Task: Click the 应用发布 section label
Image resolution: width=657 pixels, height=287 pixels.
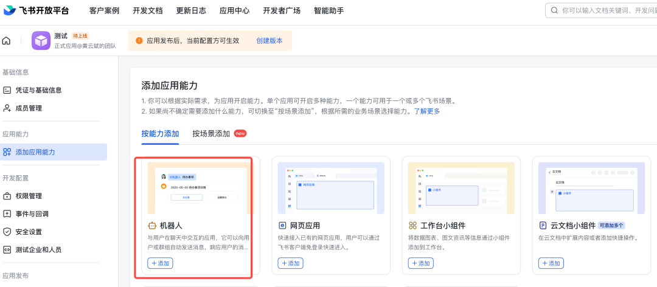Action: coord(15,275)
